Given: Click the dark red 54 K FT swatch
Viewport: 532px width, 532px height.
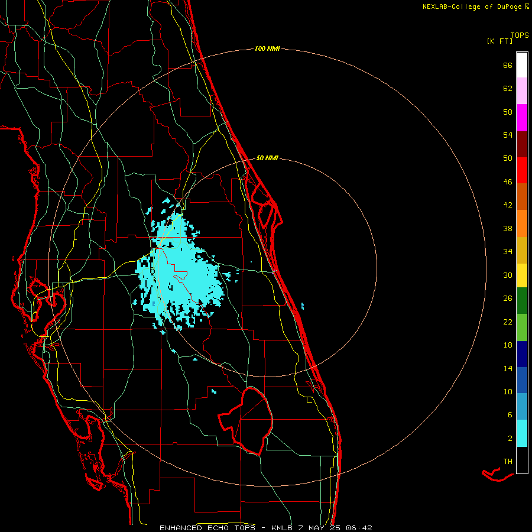Looking at the screenshot, I should tap(522, 144).
